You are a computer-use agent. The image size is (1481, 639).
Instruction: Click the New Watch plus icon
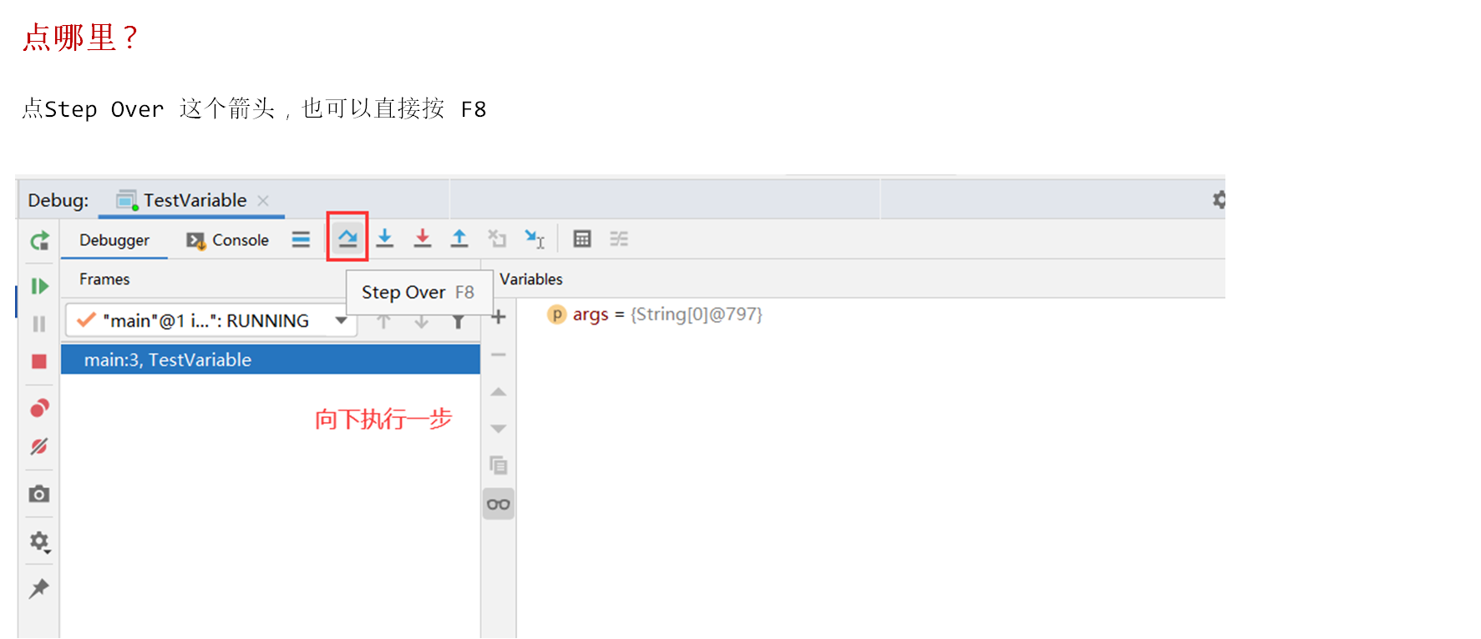(x=499, y=317)
